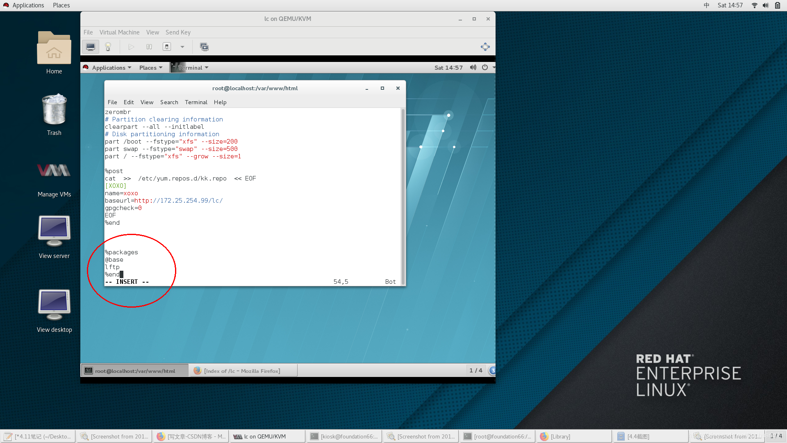This screenshot has height=443, width=787.
Task: Click the terminal vertical scrollbar
Action: click(403, 196)
